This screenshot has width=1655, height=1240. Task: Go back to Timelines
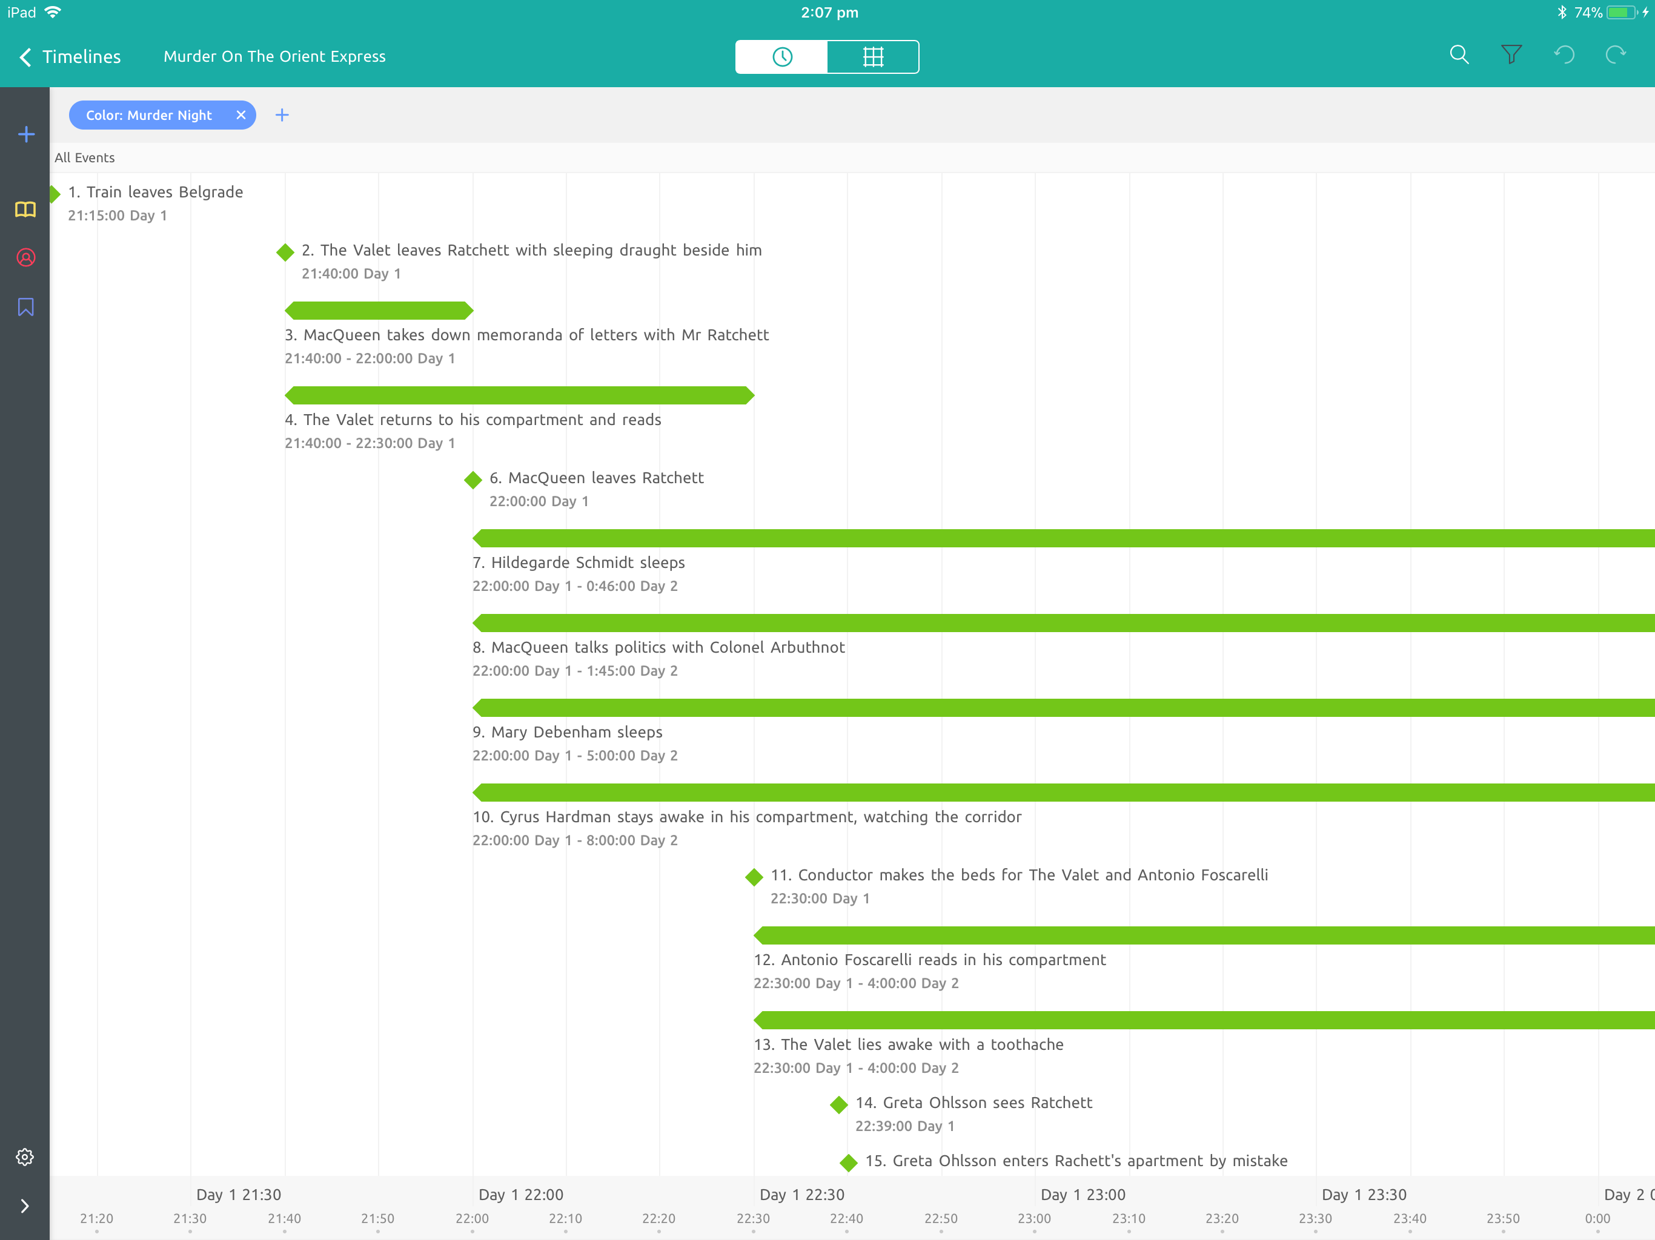tap(70, 57)
